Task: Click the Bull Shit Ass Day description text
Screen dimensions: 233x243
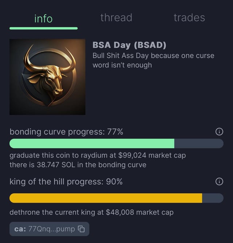Action: click(153, 60)
